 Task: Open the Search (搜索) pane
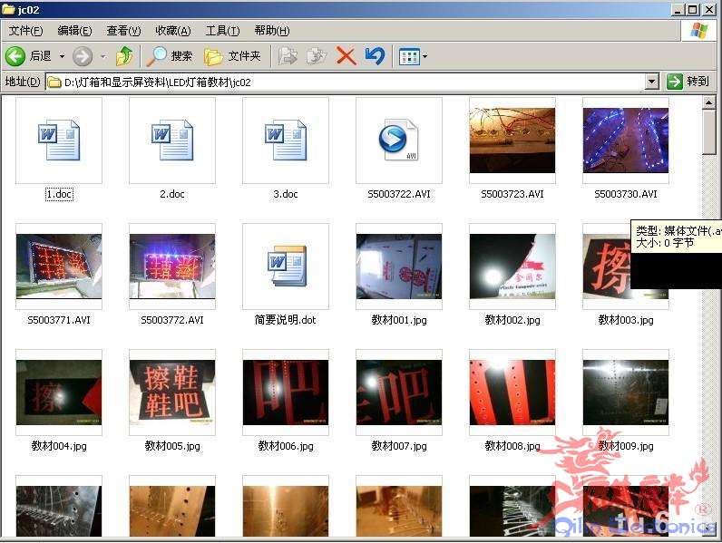click(x=169, y=56)
